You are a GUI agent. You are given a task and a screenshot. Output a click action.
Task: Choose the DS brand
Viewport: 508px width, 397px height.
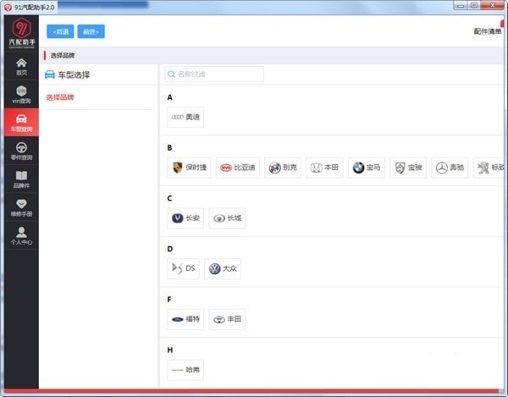tap(184, 268)
